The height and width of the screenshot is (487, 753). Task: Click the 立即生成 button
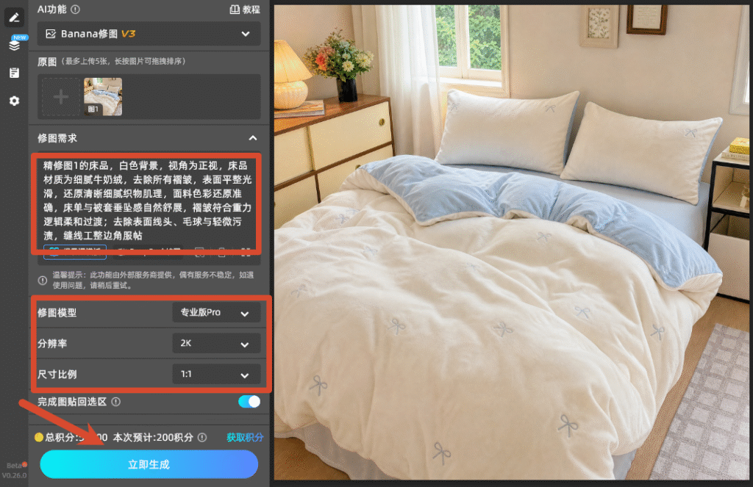pyautogui.click(x=149, y=464)
